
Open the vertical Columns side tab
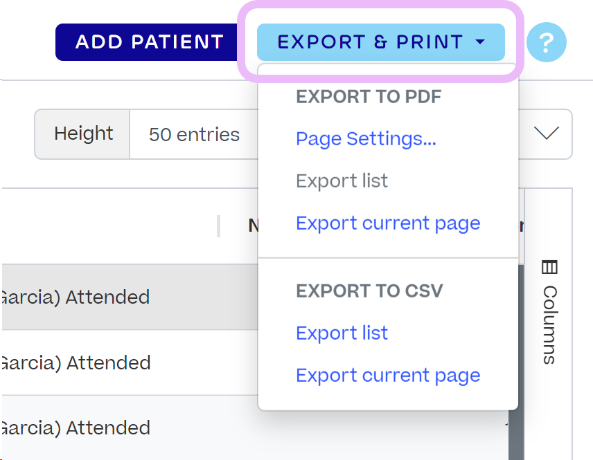[x=549, y=323]
